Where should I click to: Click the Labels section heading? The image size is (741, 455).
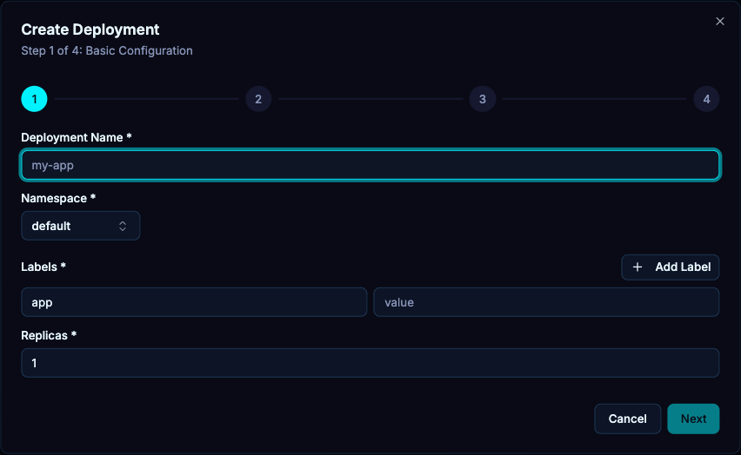(43, 267)
